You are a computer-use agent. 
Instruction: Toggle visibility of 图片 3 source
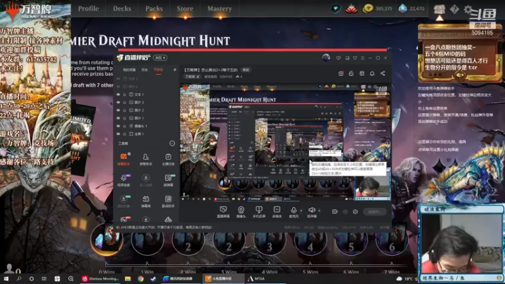tap(118, 102)
